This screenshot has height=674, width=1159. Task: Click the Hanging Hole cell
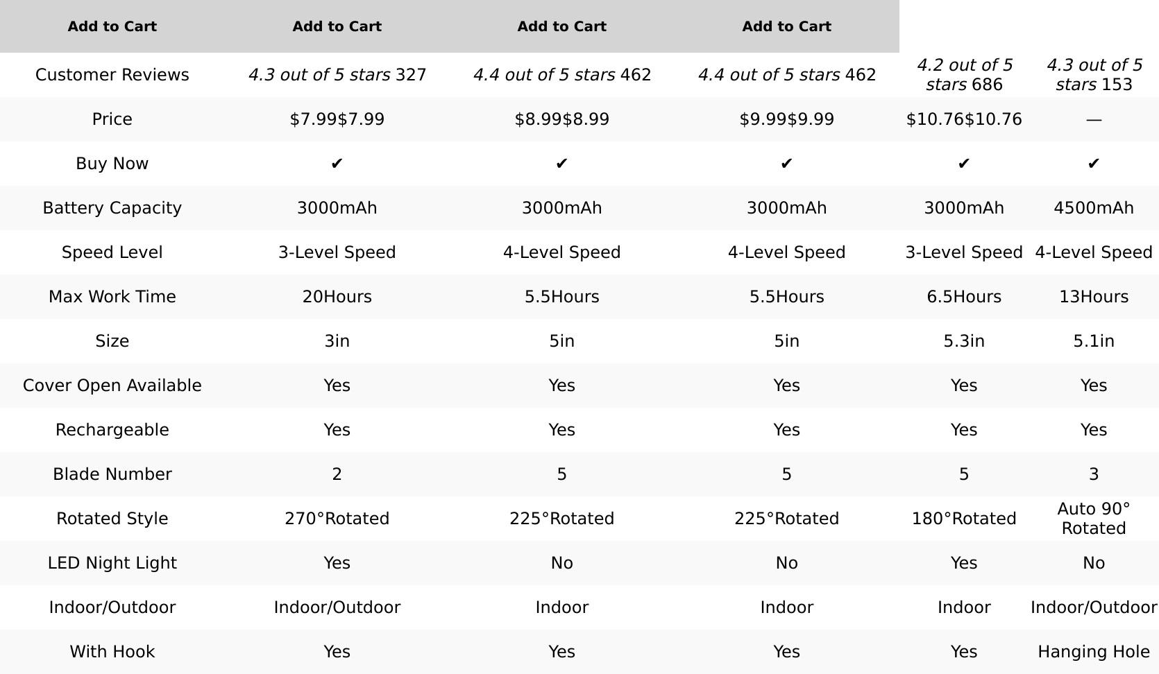pos(1094,652)
